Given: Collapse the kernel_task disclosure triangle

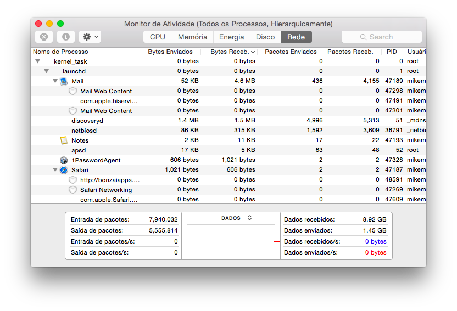Looking at the screenshot, I should (37, 61).
